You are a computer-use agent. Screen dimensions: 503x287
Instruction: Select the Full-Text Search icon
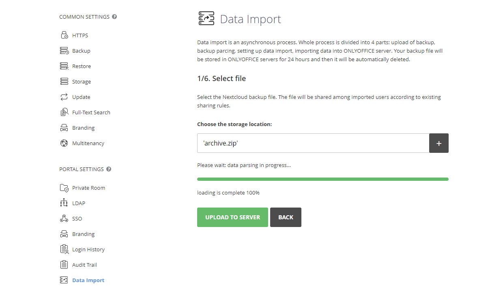[64, 112]
